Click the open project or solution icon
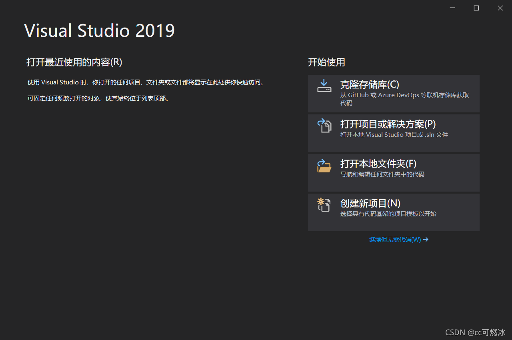The height and width of the screenshot is (340, 512). point(324,125)
